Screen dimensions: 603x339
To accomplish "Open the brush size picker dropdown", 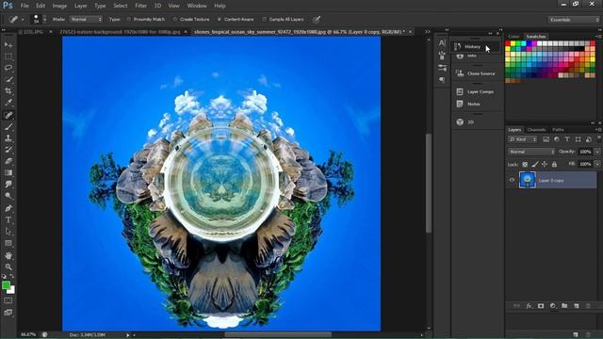I will tap(44, 19).
